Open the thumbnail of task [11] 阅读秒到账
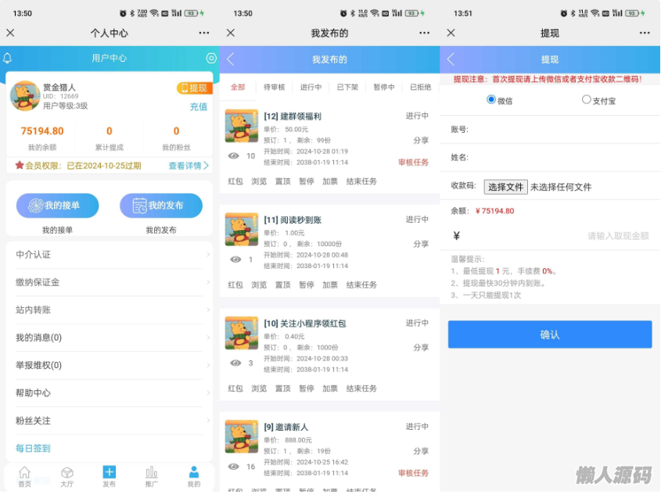661x494 pixels. [x=242, y=230]
